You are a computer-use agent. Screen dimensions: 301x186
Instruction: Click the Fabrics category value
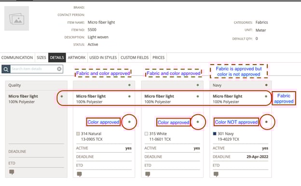click(x=261, y=22)
